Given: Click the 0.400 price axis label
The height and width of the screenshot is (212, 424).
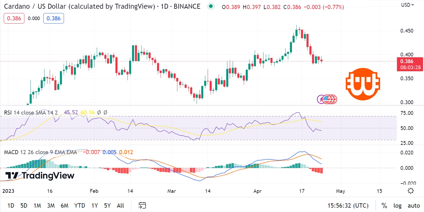Looking at the screenshot, I should click(407, 54).
